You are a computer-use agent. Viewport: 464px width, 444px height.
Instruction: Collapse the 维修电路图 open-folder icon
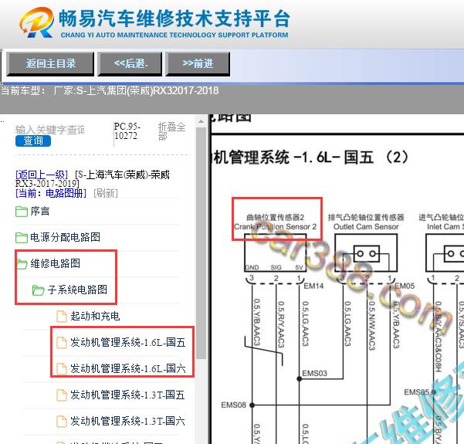tap(22, 264)
